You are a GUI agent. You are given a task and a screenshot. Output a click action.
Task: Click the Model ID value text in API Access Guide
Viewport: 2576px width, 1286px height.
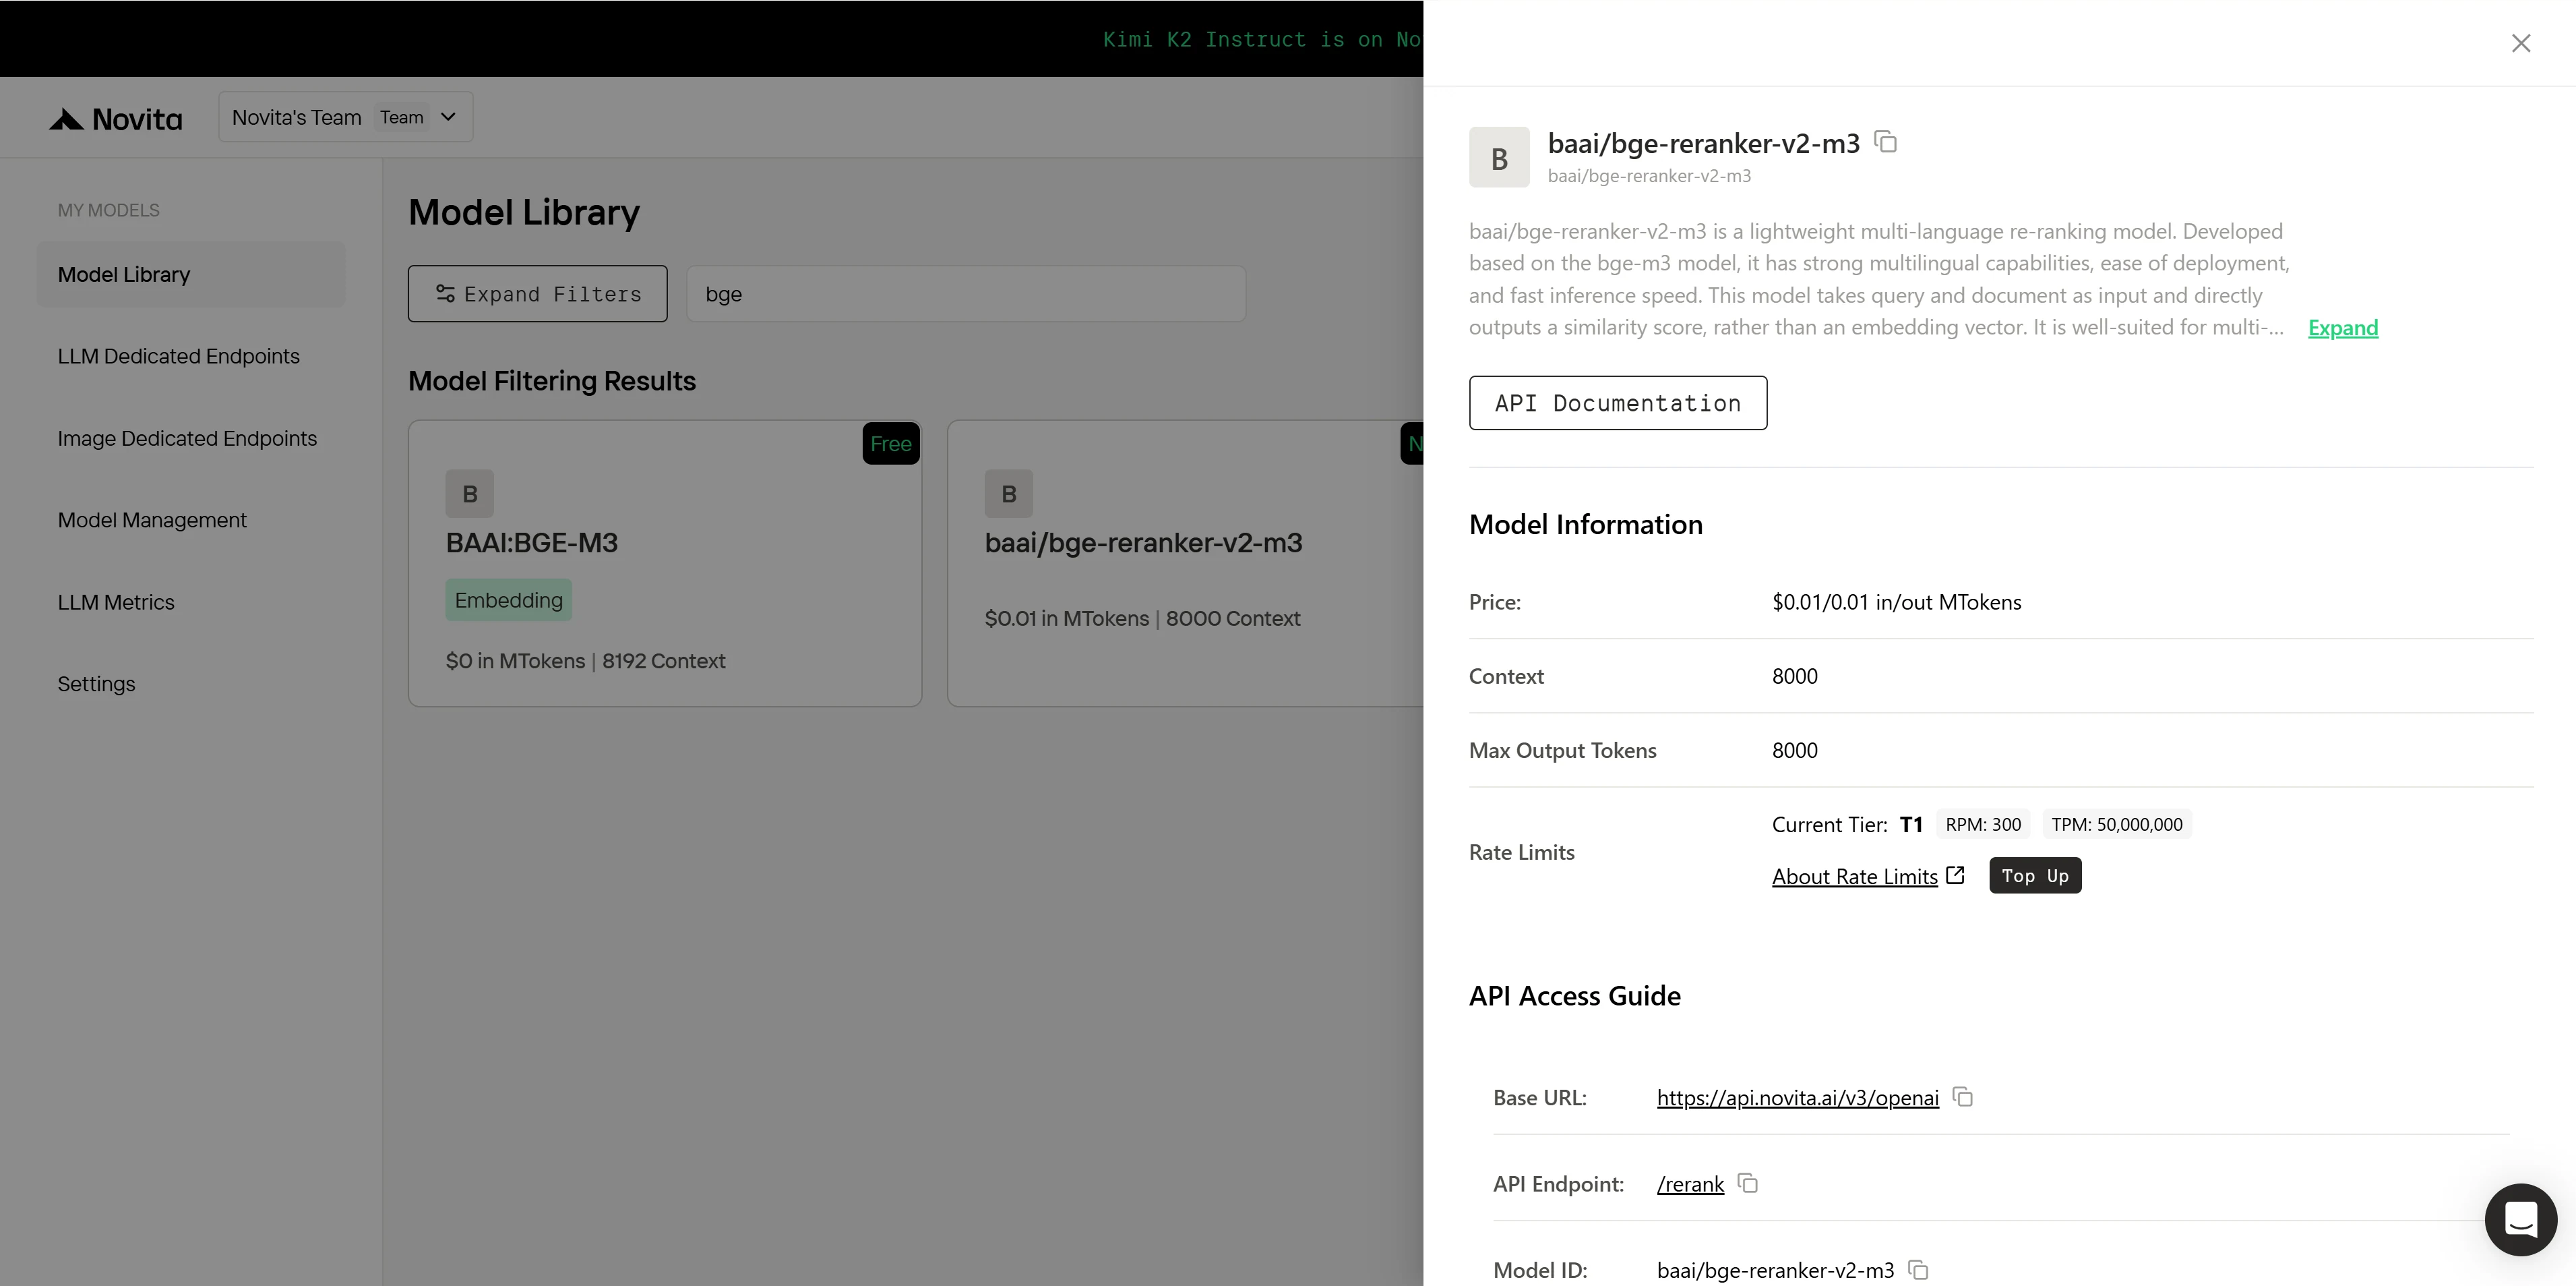click(x=1776, y=1270)
